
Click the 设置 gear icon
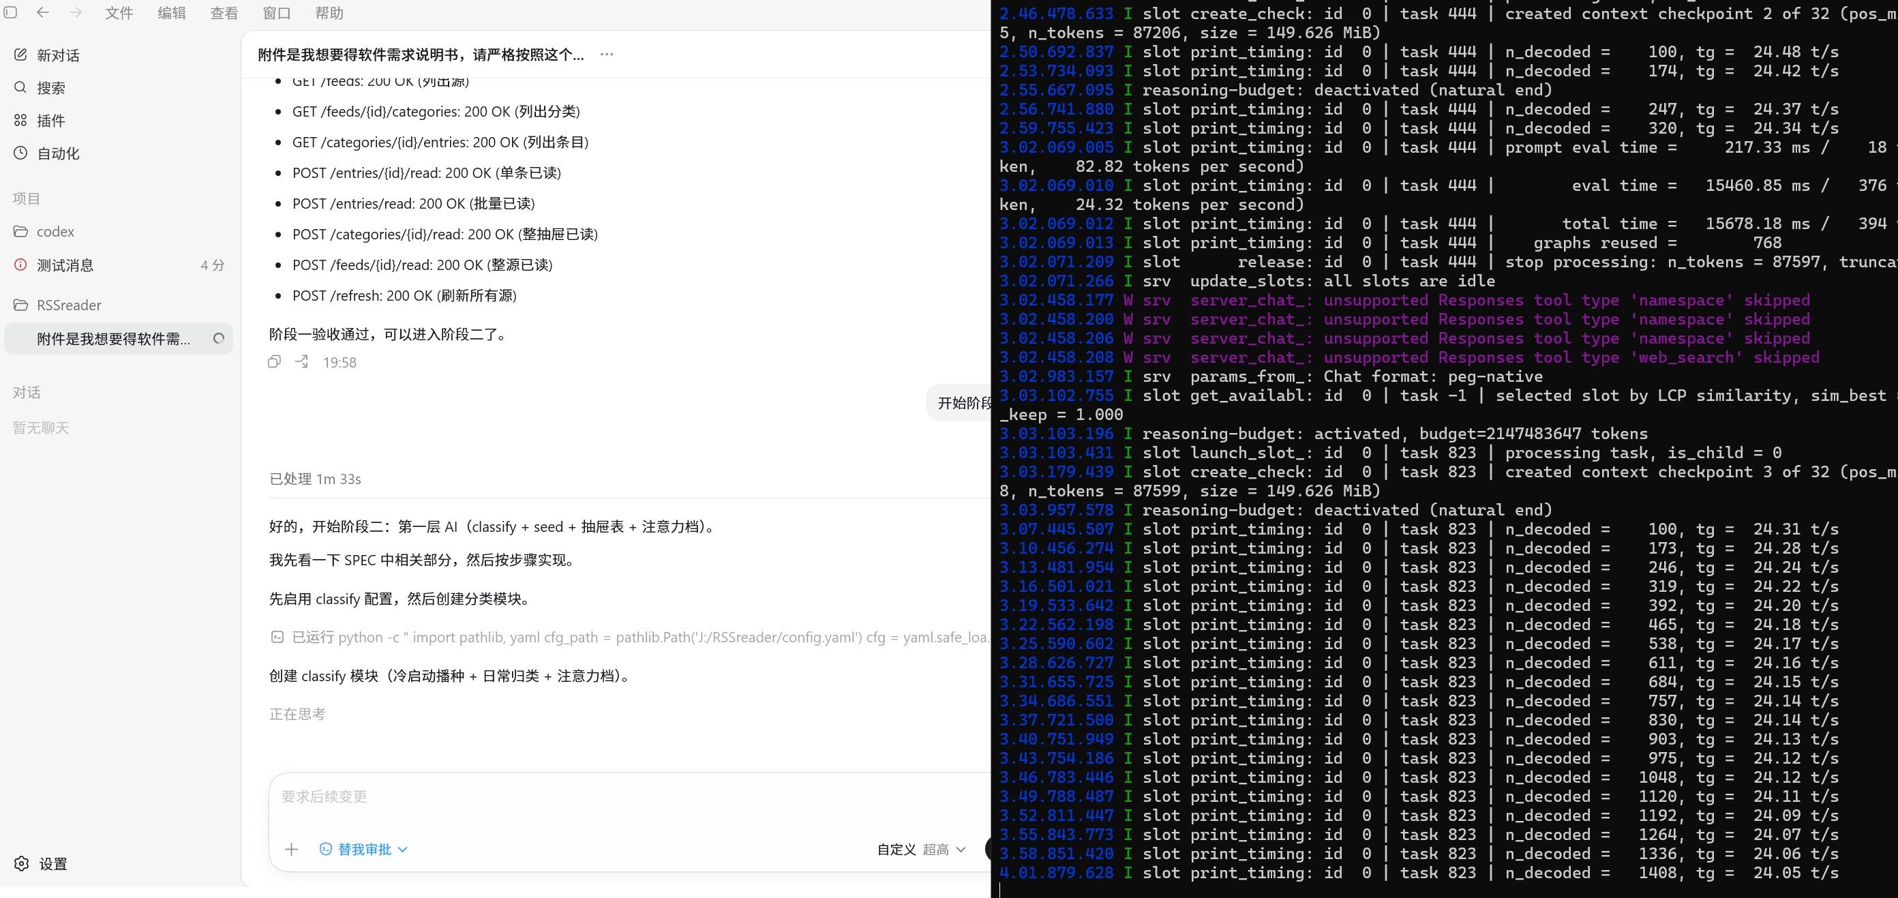[21, 863]
